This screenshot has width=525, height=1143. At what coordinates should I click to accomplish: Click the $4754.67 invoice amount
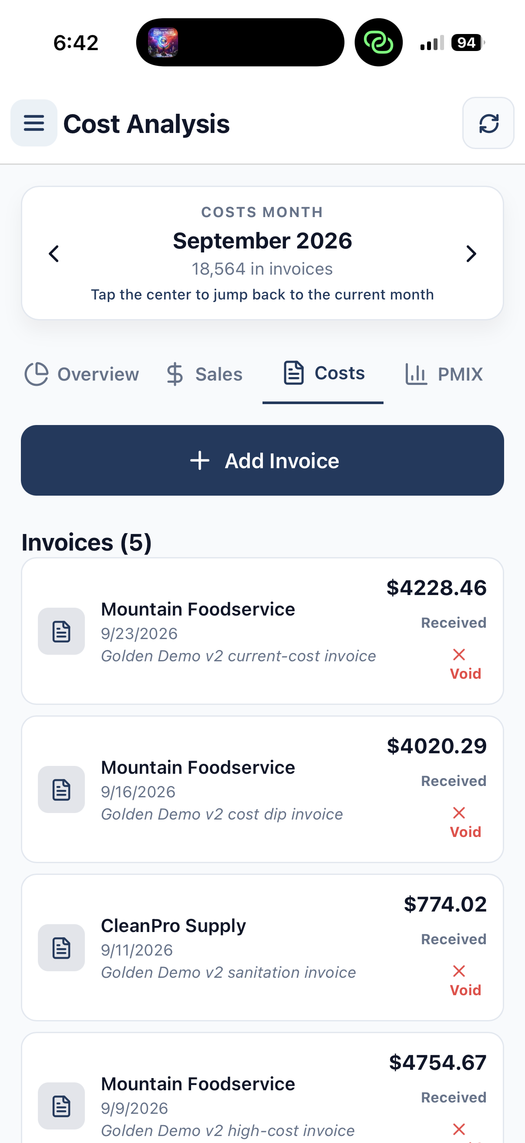[438, 1063]
